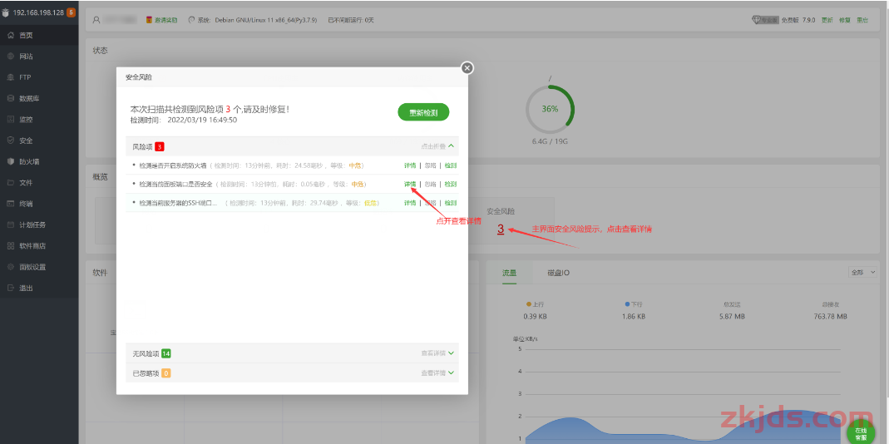Screen dimensions: 889x444
Task: Click the 修复 link in header
Action: (x=845, y=20)
